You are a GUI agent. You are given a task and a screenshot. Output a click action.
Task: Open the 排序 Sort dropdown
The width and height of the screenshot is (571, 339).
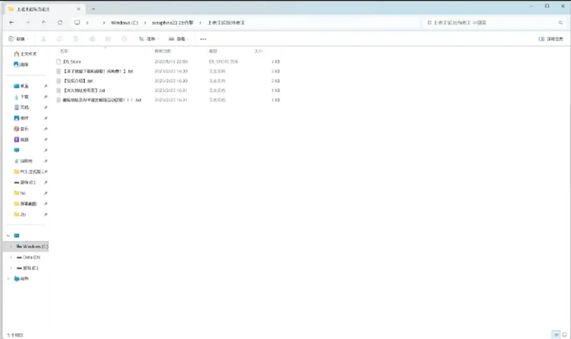[149, 39]
